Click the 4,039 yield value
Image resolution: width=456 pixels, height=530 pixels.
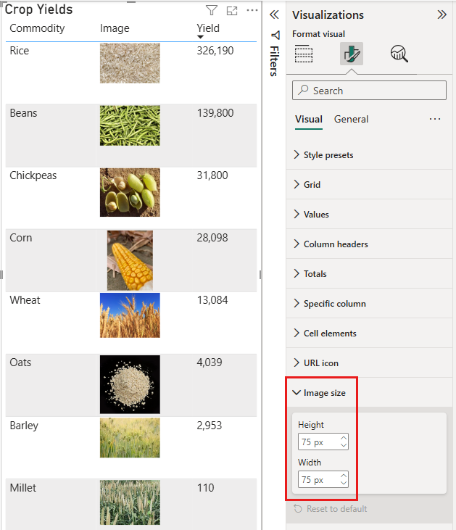pos(210,363)
